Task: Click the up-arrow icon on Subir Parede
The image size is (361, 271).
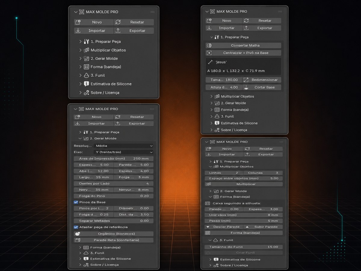Action: [x=247, y=227]
